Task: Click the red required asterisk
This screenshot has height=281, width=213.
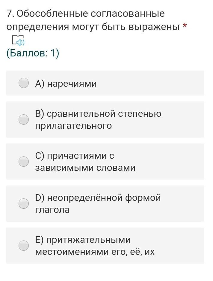Action: click(185, 26)
